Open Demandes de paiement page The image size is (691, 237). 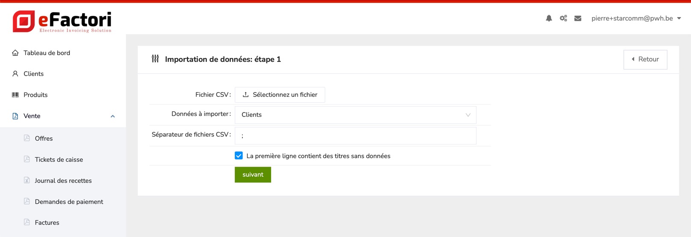point(69,202)
